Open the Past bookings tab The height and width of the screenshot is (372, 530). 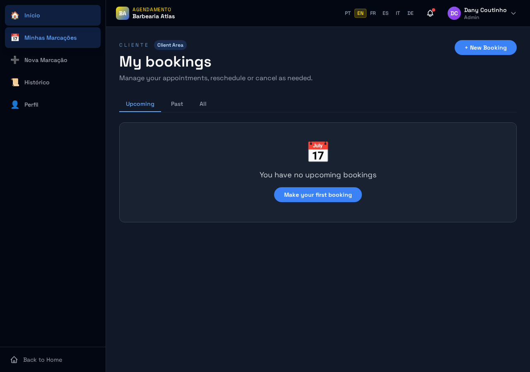pyautogui.click(x=177, y=104)
